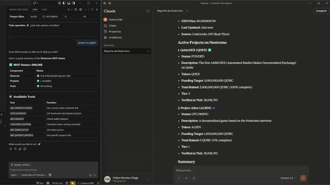This screenshot has width=330, height=185.
Task: Collapse the Claude sidebar panel icon
Action: point(148,11)
